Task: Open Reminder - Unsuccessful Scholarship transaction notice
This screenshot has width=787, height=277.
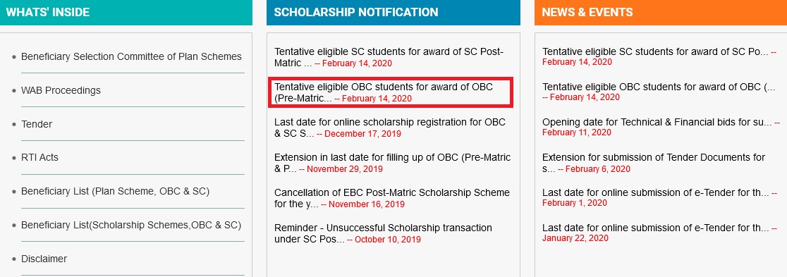Action: (384, 233)
